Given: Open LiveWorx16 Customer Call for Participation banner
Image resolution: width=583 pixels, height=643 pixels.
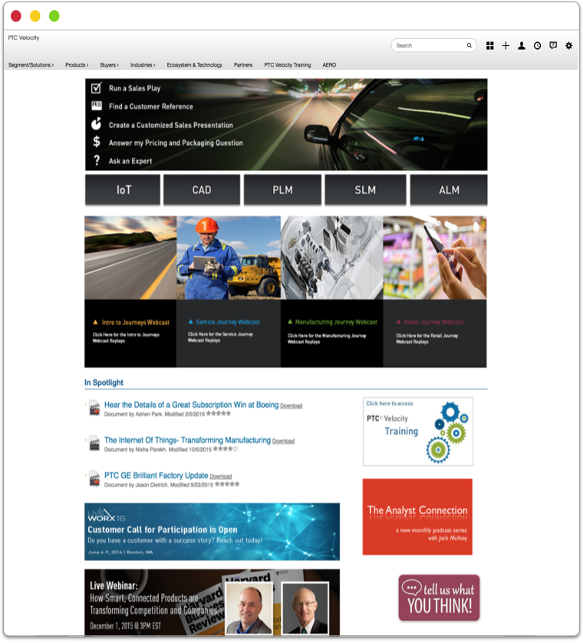Looking at the screenshot, I should tap(212, 531).
